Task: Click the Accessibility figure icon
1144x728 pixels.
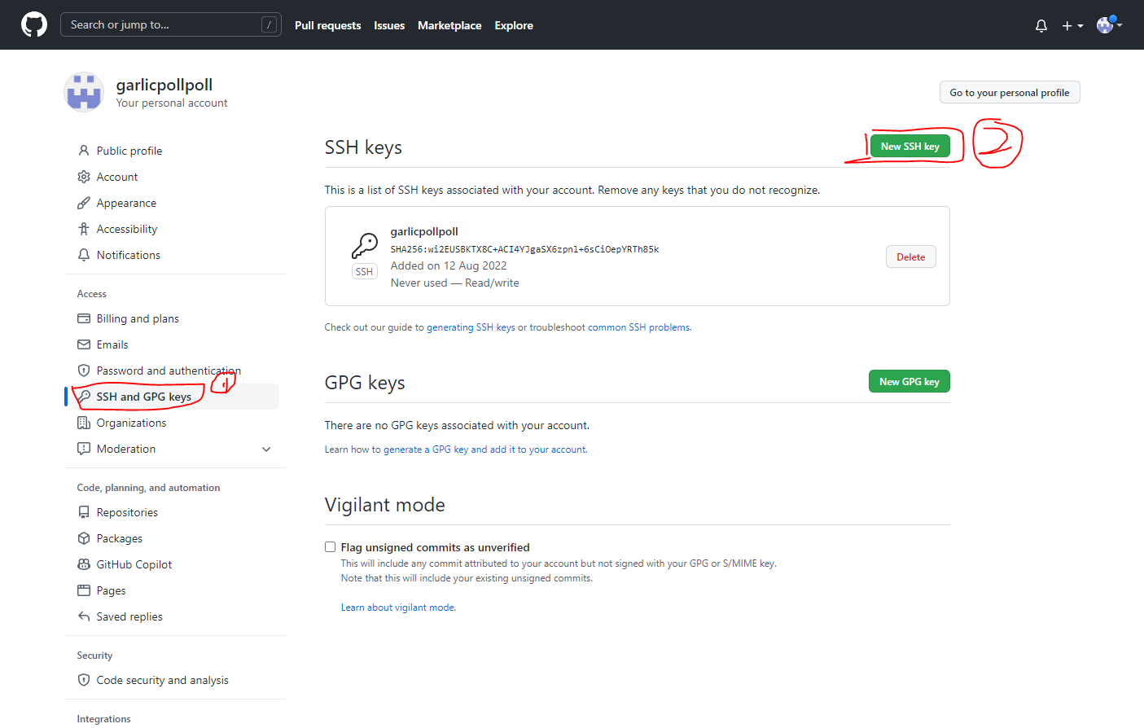Action: 84,229
